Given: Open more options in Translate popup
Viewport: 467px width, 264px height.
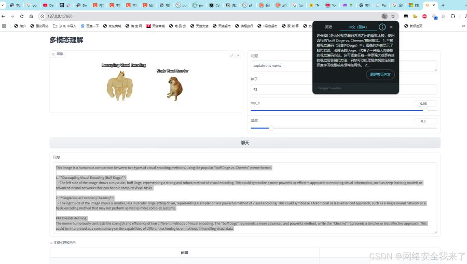Looking at the screenshot, I should tap(382, 27).
